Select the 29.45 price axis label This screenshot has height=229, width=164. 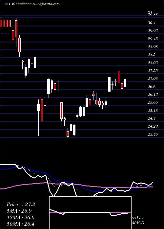point(153,39)
